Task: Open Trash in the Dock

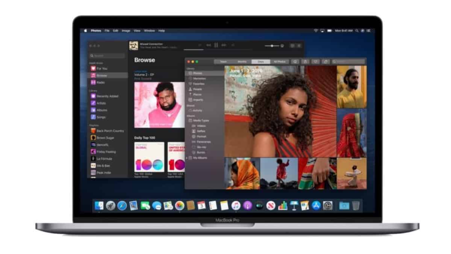Action: pyautogui.click(x=356, y=205)
